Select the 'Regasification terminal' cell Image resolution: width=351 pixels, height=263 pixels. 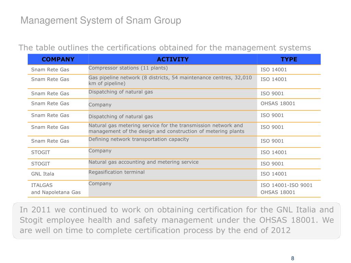pyautogui.click(x=117, y=172)
